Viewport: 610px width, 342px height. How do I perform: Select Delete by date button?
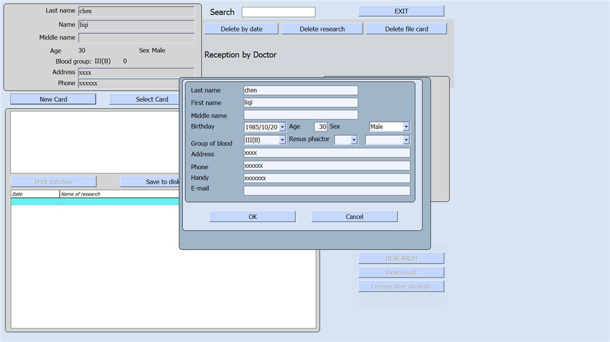tap(242, 29)
